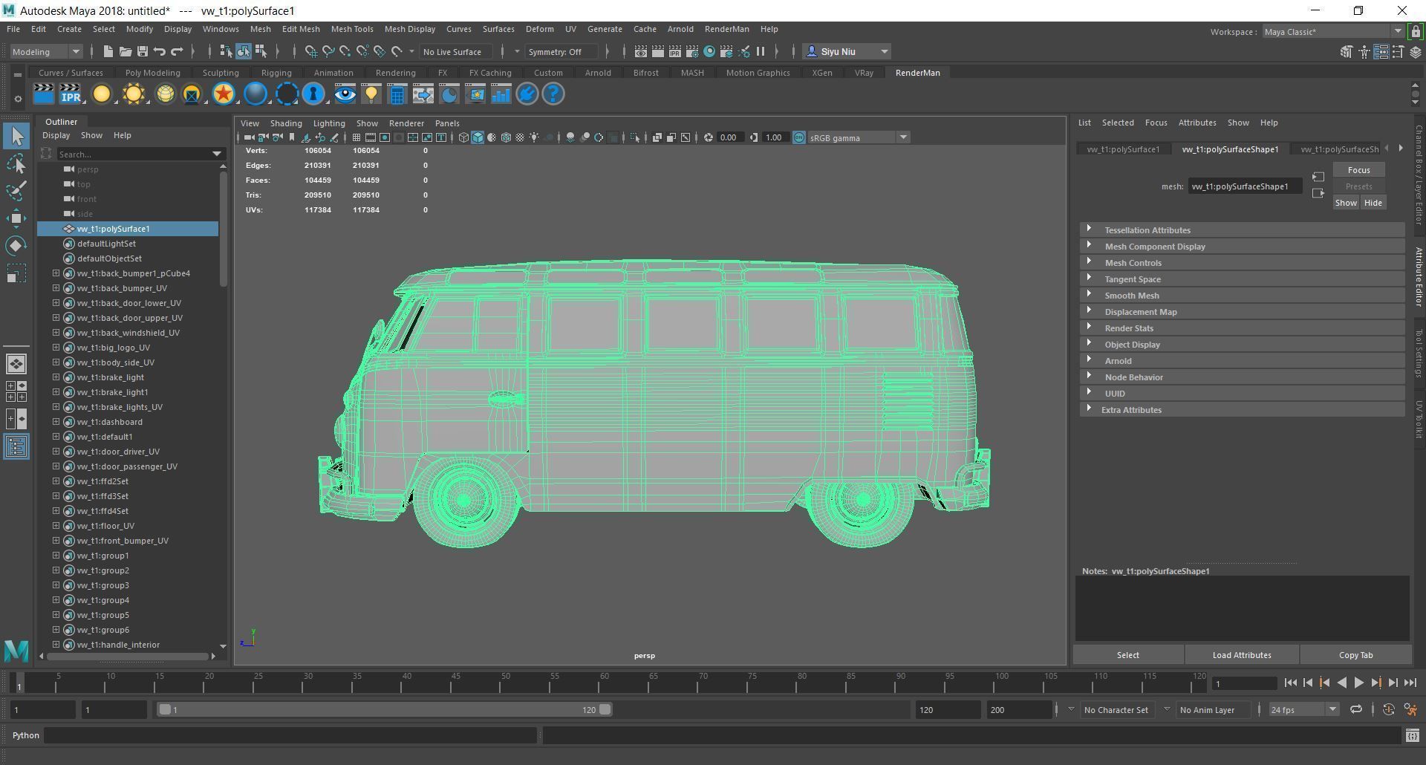Click the open scene folder icon
Image resolution: width=1426 pixels, height=765 pixels.
coord(125,51)
